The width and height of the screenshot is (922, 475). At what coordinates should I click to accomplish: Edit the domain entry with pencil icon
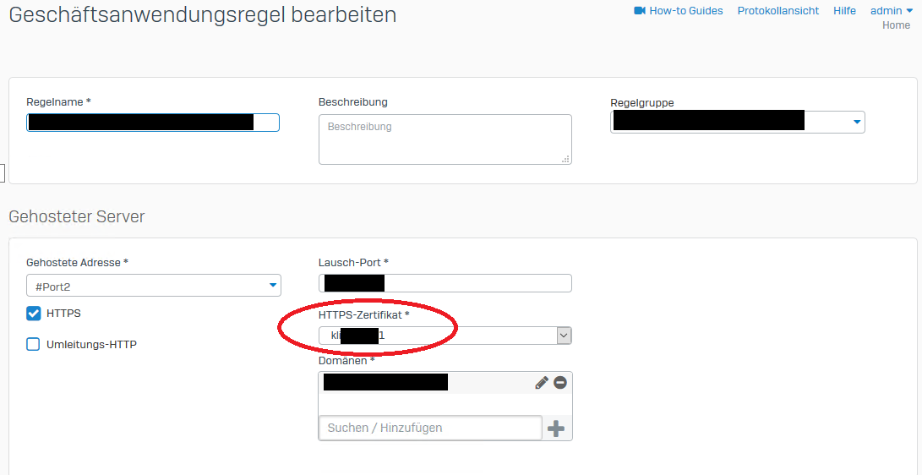(542, 383)
